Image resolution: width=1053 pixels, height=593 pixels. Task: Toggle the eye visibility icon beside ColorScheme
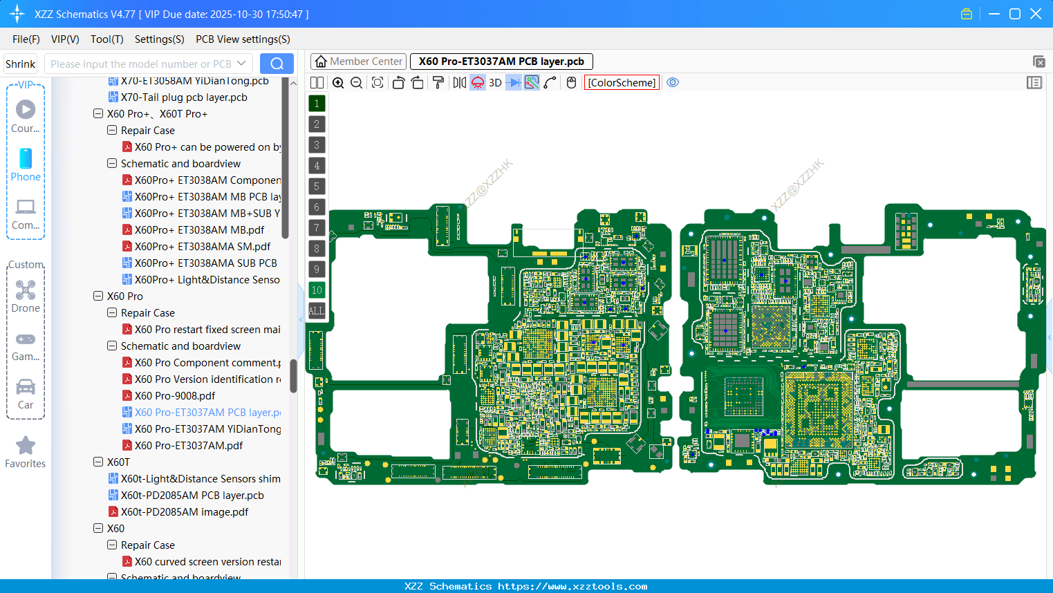click(x=673, y=82)
